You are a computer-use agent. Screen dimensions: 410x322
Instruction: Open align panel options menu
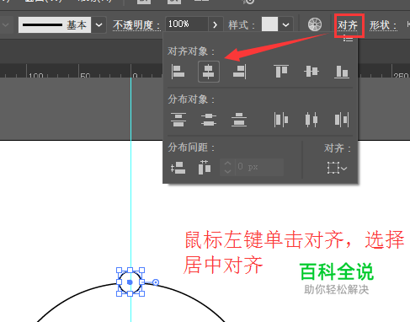[x=349, y=38]
